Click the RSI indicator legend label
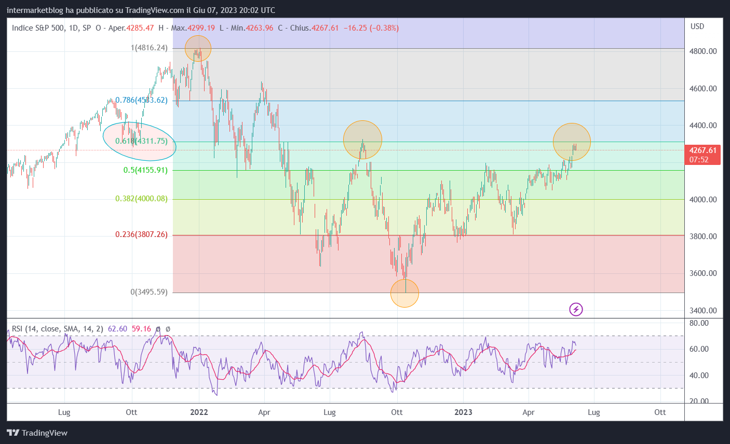 pos(57,329)
